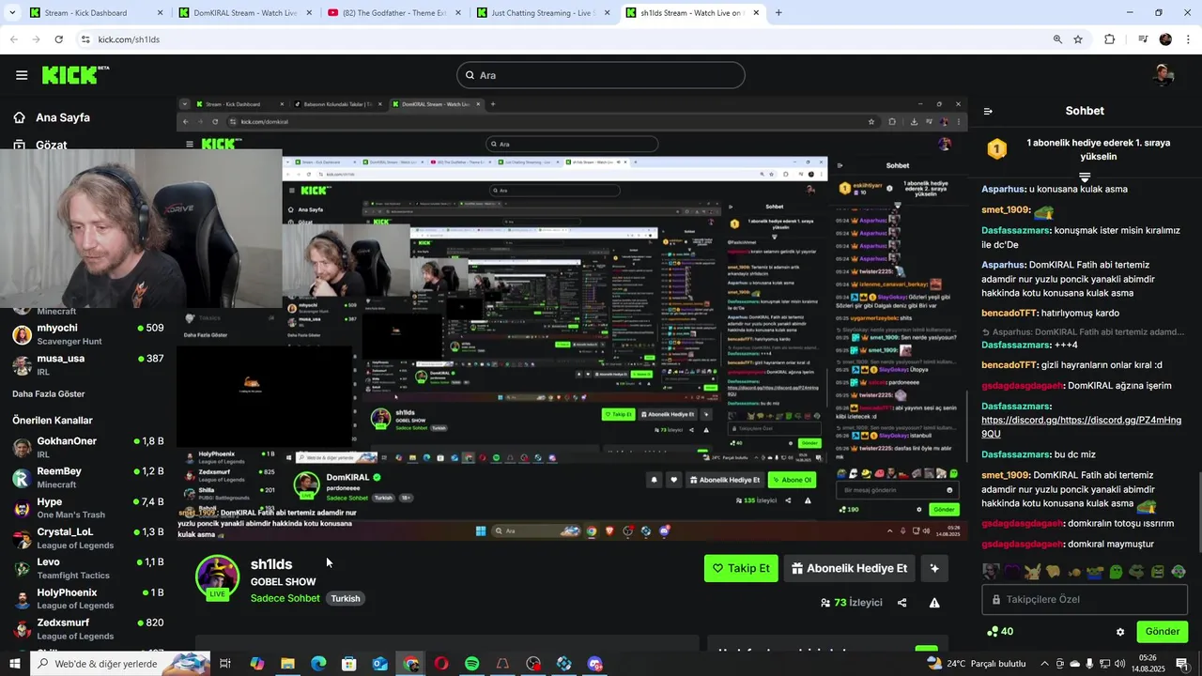Click Abonelik Hediye Et gift button
This screenshot has height=676, width=1202.
pyautogui.click(x=849, y=568)
